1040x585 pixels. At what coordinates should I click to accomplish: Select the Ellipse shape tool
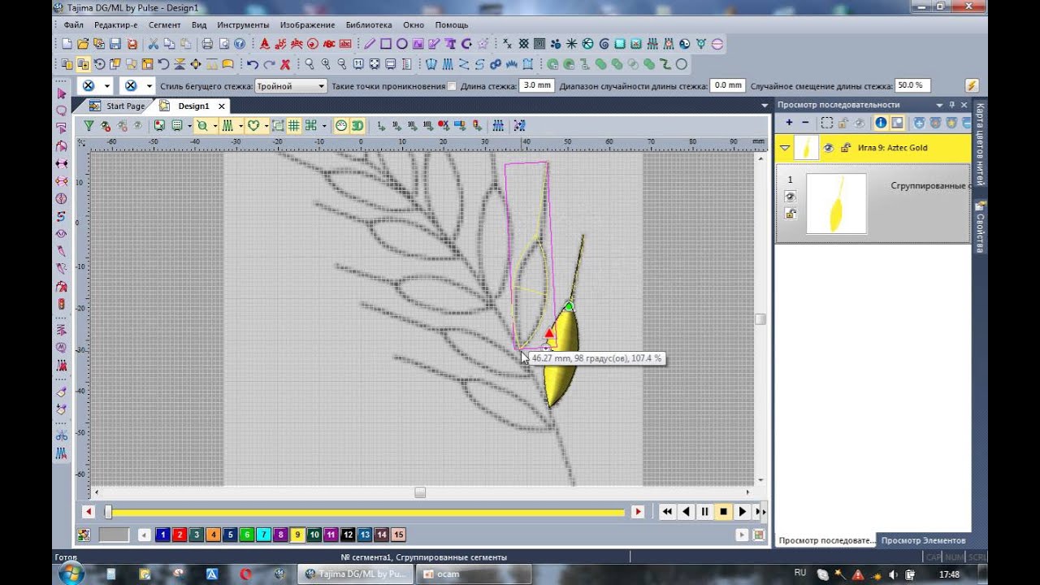pos(402,44)
